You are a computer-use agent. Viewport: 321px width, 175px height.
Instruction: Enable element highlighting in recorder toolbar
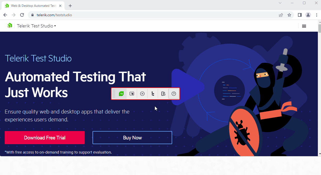pos(132,94)
